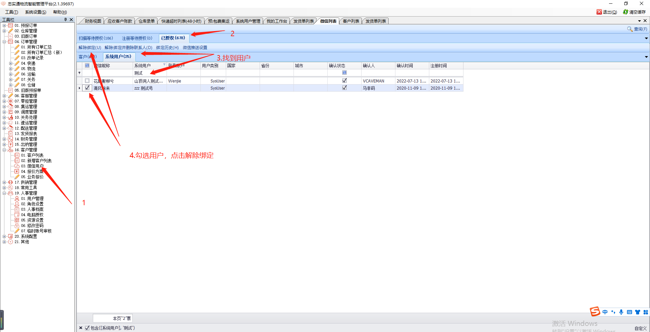Click the 系统用户 filter input field

(149, 73)
